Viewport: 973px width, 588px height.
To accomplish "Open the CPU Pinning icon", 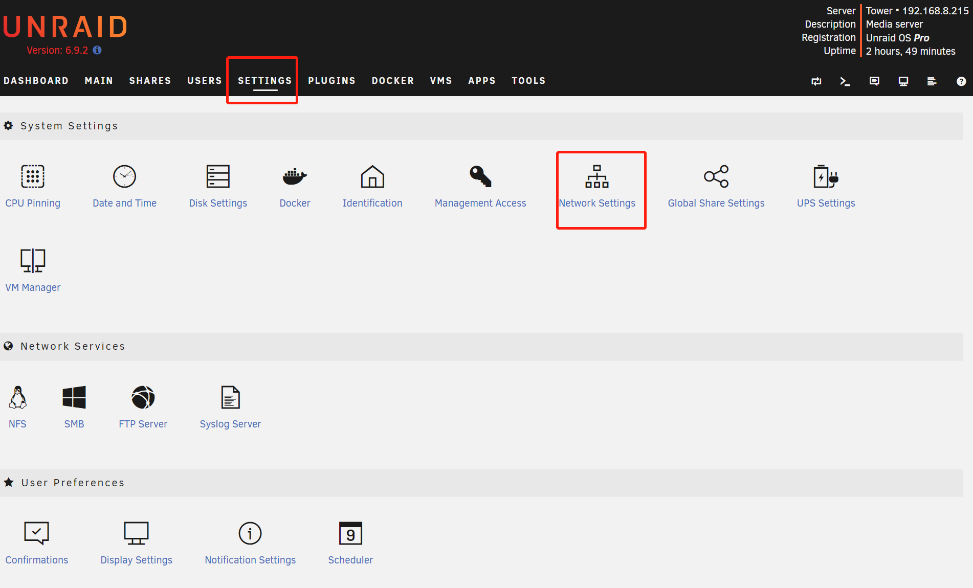I will coord(33,176).
